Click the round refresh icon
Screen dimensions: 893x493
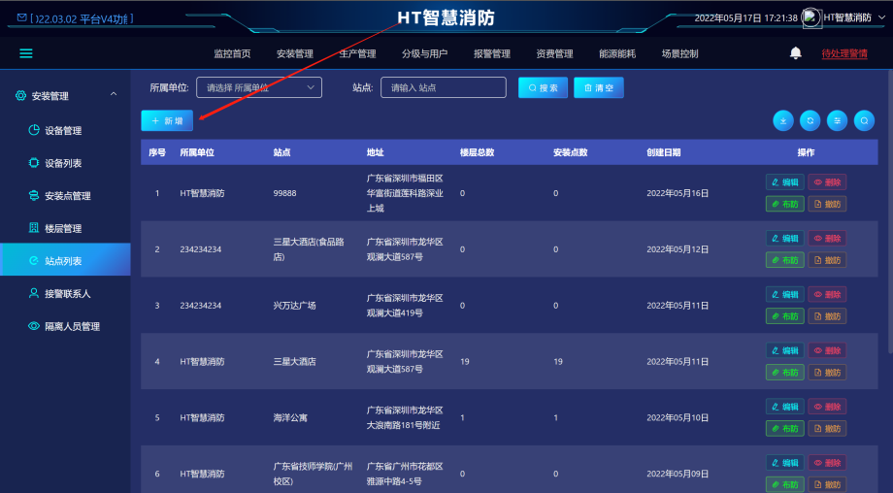click(810, 120)
